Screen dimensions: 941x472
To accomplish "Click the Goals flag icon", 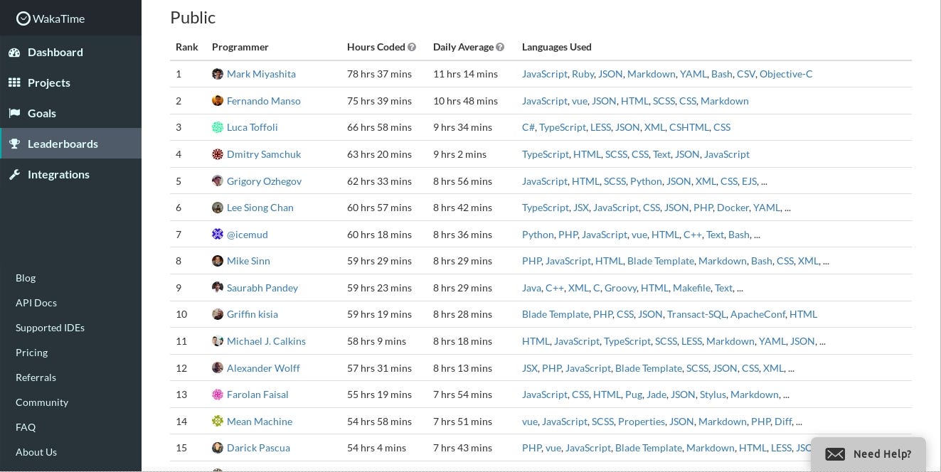I will point(14,113).
